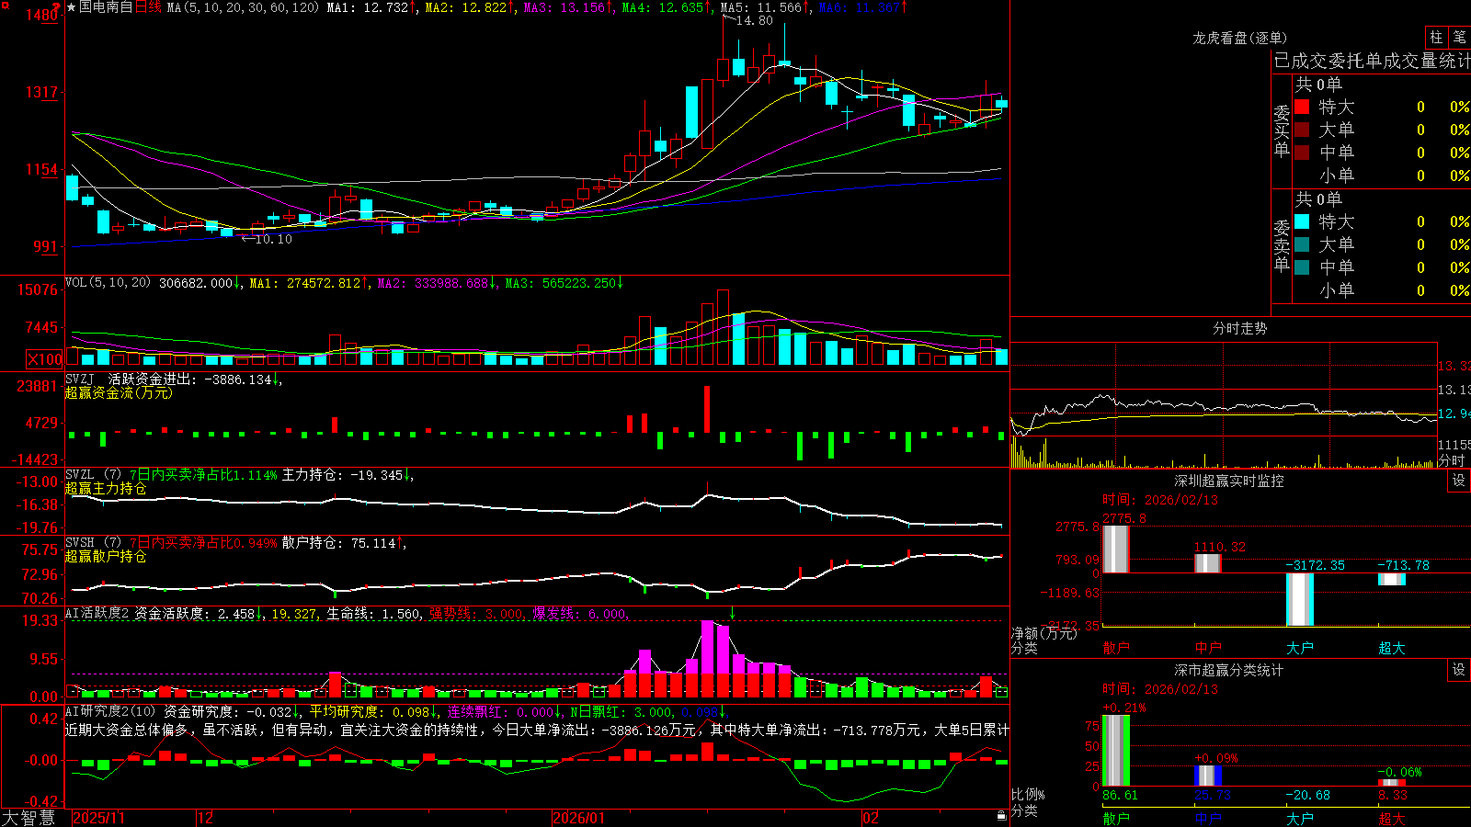Click the teal 大单 sell-order swatch

coord(1302,244)
